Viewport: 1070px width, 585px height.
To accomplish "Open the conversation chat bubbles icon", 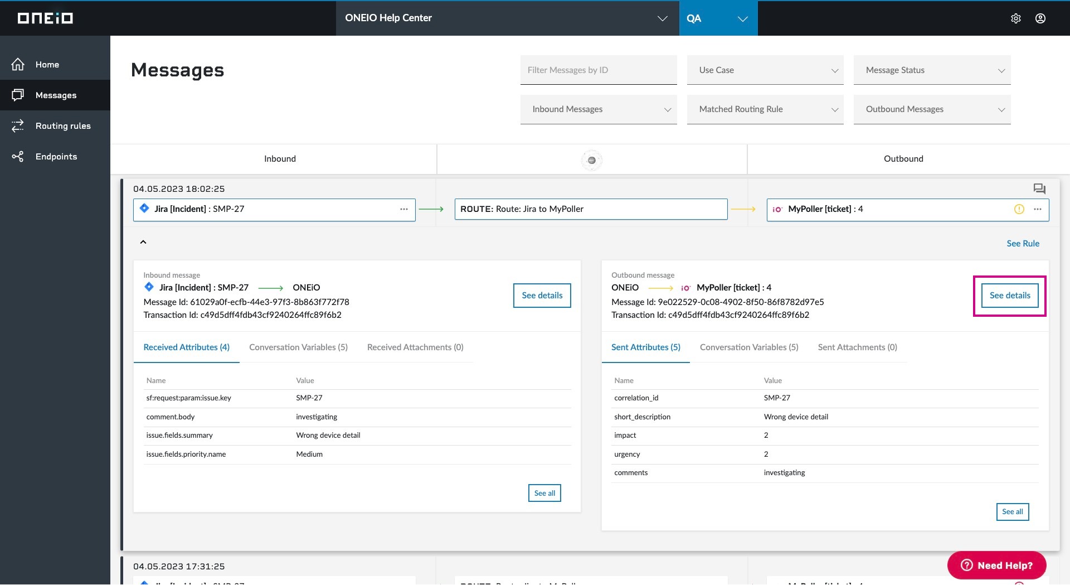I will coord(1039,188).
